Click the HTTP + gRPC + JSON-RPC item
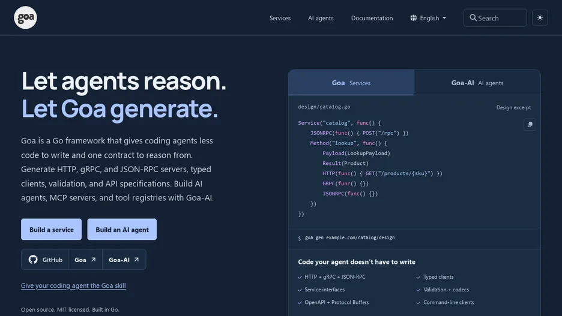 335,277
